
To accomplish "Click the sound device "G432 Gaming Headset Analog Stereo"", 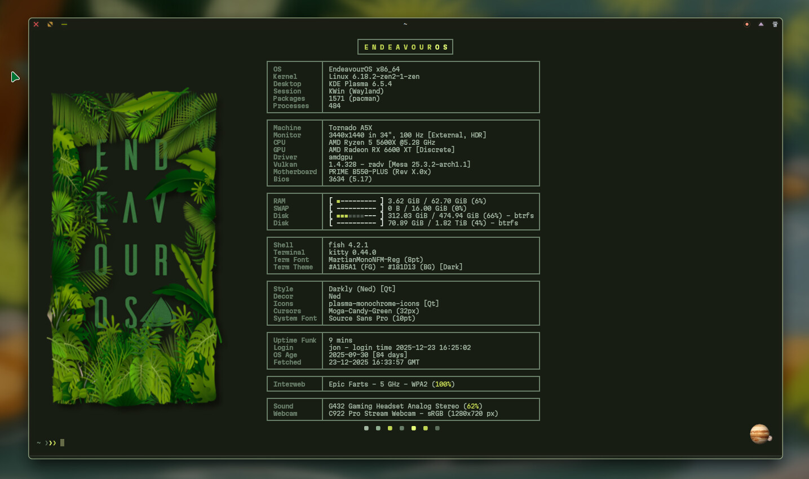I will coord(394,406).
